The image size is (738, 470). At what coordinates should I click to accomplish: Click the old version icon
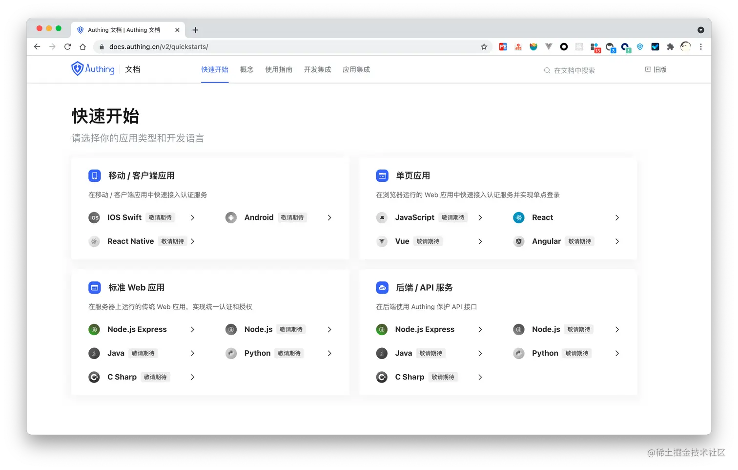click(x=648, y=70)
